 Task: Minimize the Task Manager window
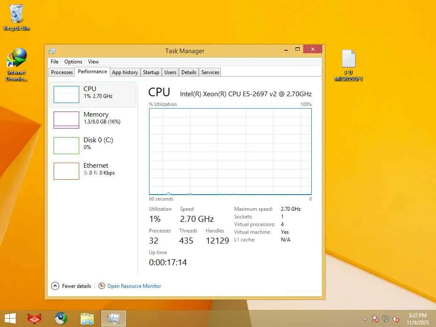click(x=286, y=50)
